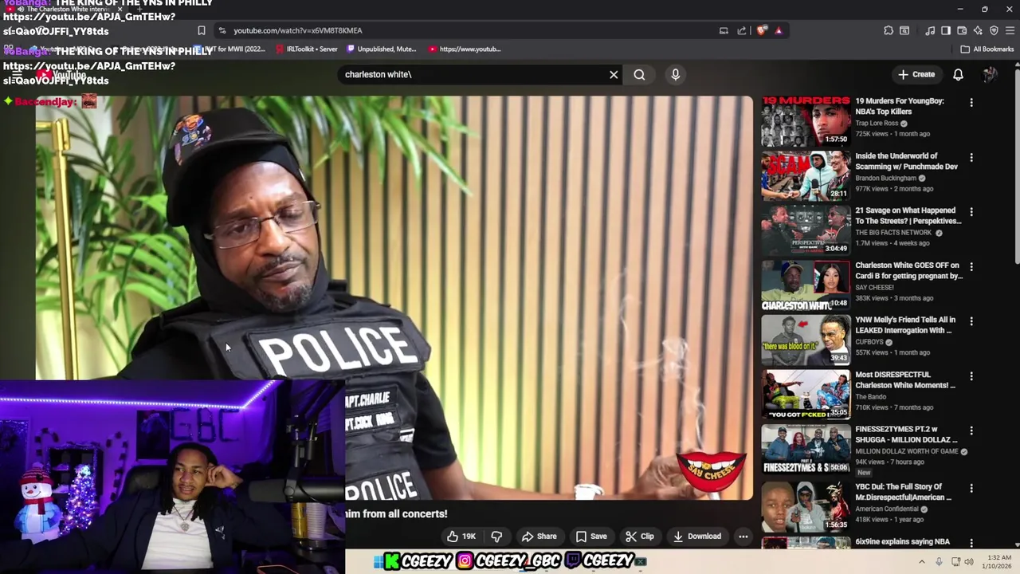Open "YNW Melly's Friend Tells All" video title
Screen dimensions: 1020x574
pyautogui.click(x=905, y=324)
